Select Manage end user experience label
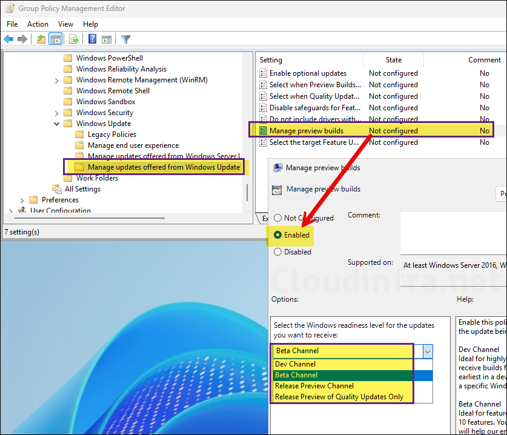Image resolution: width=507 pixels, height=435 pixels. (133, 145)
